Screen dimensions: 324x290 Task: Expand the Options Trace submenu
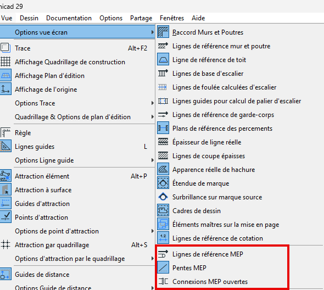click(77, 103)
